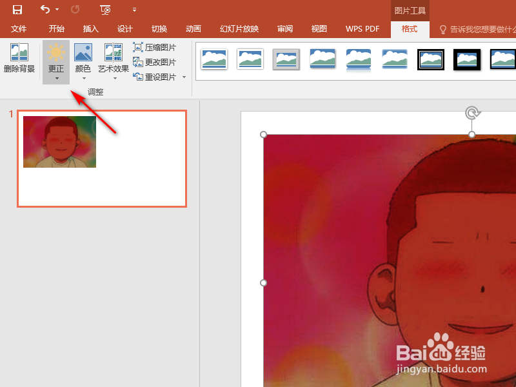Click 压缩图片 compress pictures
The width and height of the screenshot is (516, 387).
pyautogui.click(x=155, y=47)
